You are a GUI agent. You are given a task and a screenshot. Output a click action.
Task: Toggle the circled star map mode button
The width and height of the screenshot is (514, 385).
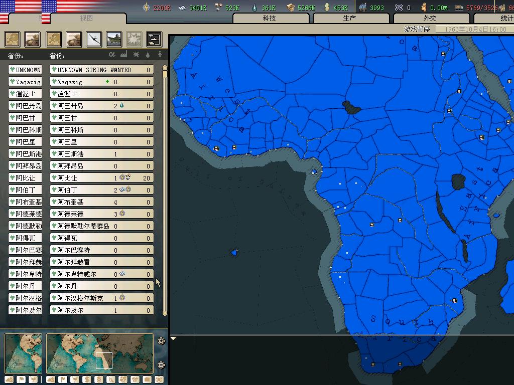[159, 380]
